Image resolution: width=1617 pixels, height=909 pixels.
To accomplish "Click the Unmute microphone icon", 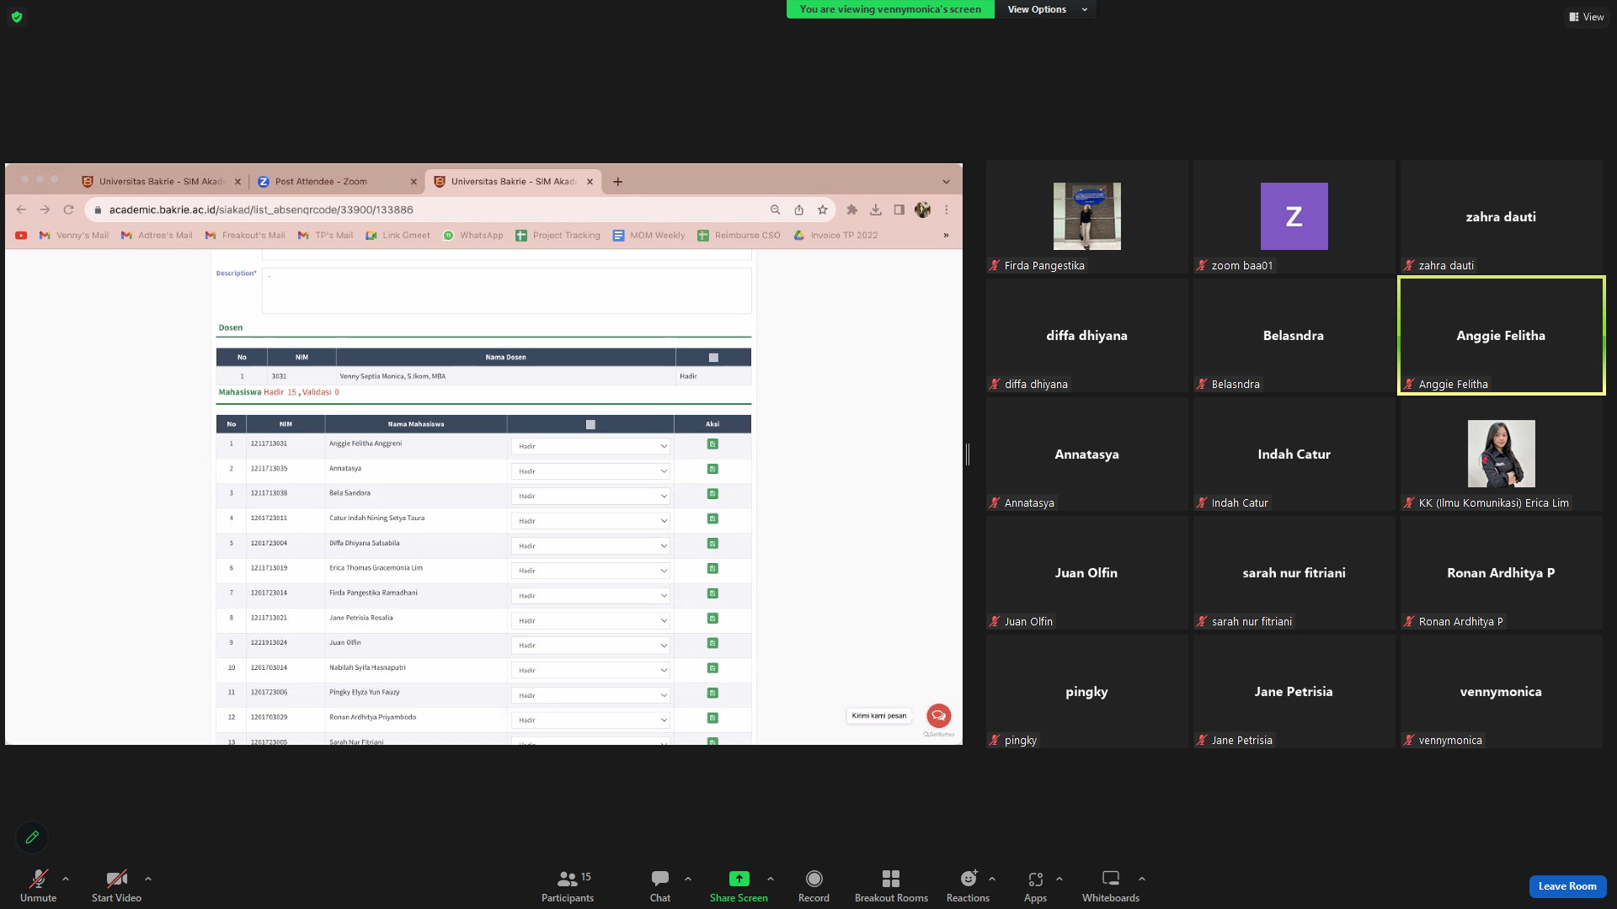I will click(39, 879).
